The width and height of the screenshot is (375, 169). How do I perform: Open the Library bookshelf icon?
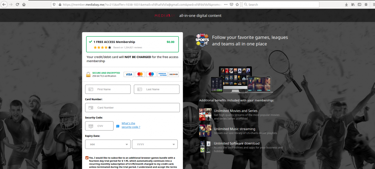pyautogui.click(x=353, y=5)
